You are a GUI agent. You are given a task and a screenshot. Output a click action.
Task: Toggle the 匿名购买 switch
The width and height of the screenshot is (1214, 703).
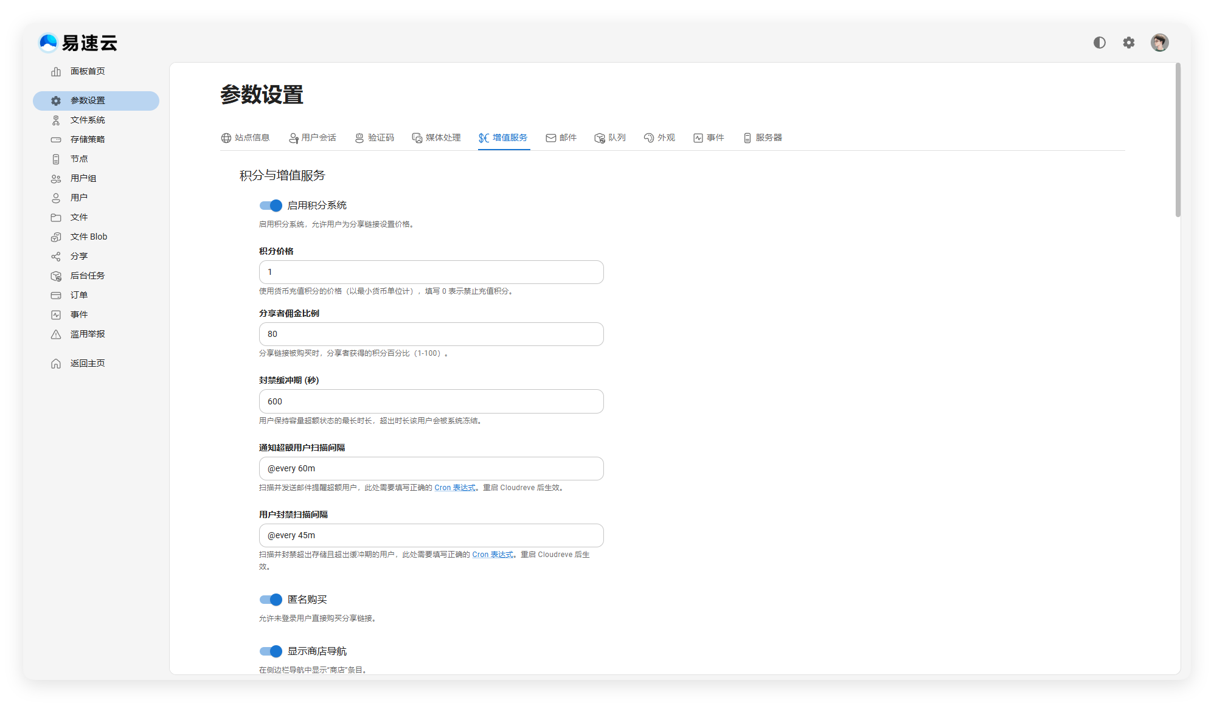[x=271, y=600]
